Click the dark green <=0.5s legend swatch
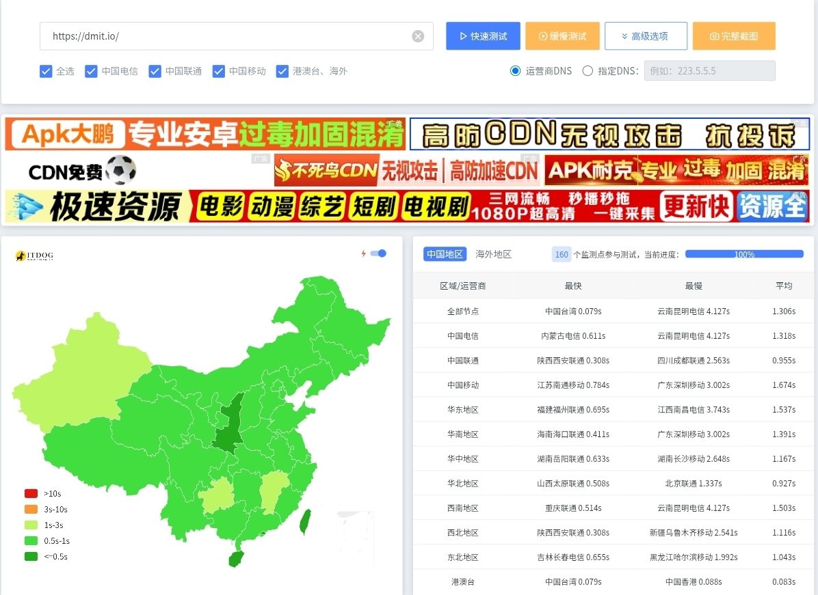 click(x=31, y=557)
